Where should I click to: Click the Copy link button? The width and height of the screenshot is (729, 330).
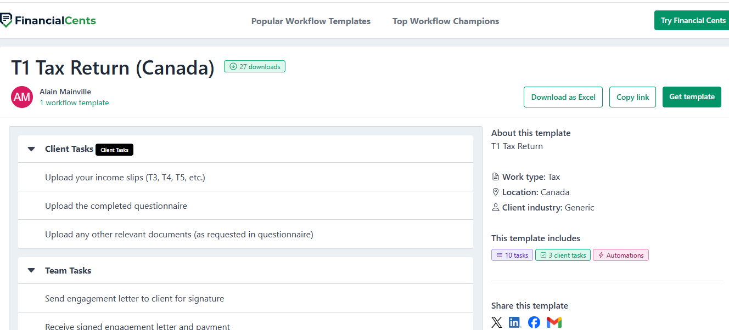pyautogui.click(x=632, y=97)
